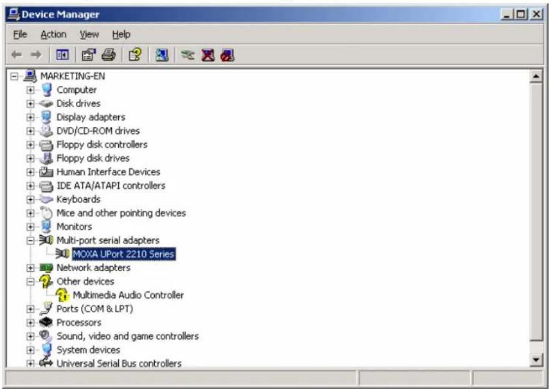Click the MOXA UPort 2210 Series icon
This screenshot has height=389, width=549.
point(62,254)
